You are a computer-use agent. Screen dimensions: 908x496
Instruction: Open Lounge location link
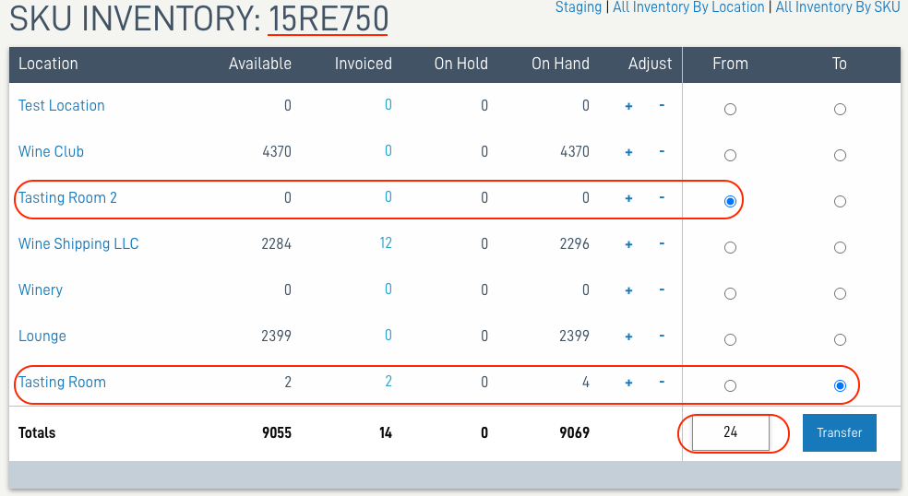click(x=42, y=336)
